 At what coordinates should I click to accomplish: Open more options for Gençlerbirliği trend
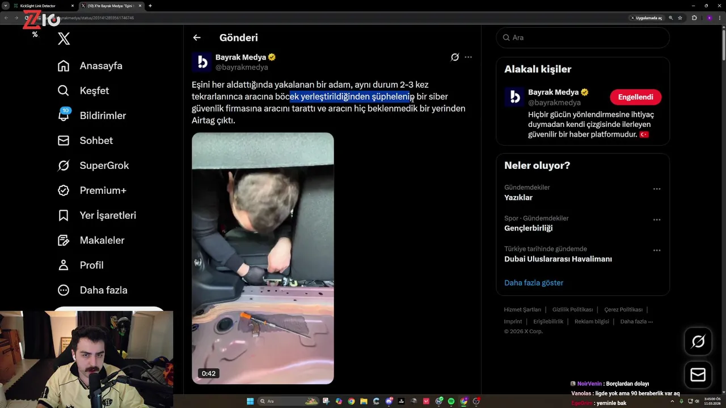[x=657, y=220]
